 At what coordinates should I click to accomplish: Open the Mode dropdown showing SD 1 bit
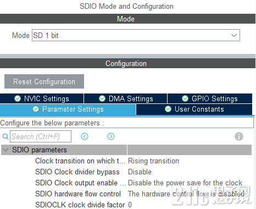click(x=136, y=35)
